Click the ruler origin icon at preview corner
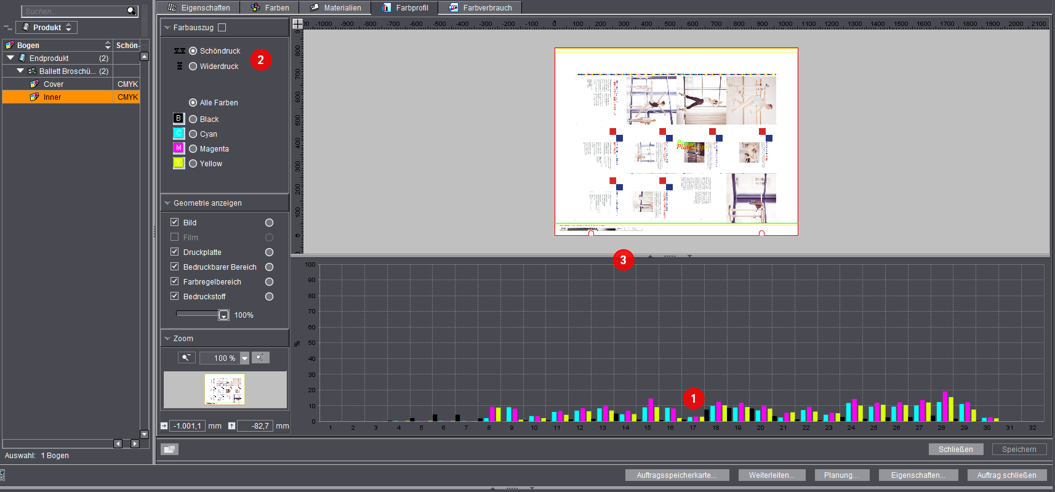The width and height of the screenshot is (1055, 492). (297, 24)
